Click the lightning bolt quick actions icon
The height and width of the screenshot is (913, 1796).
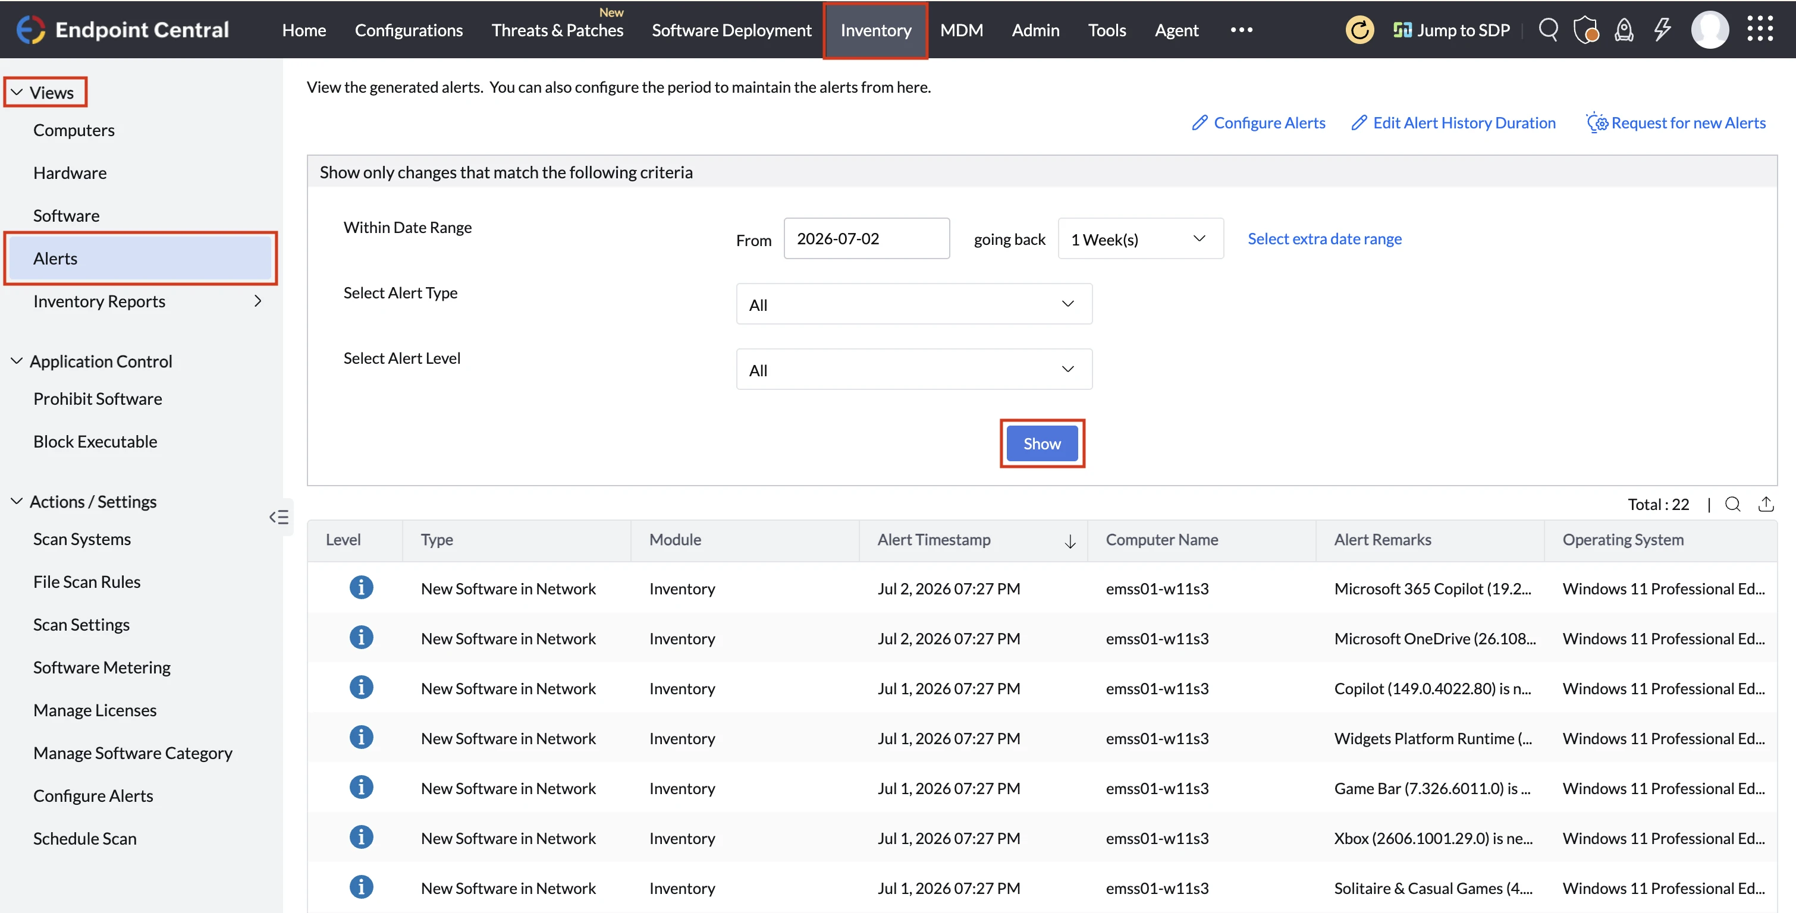pos(1663,30)
